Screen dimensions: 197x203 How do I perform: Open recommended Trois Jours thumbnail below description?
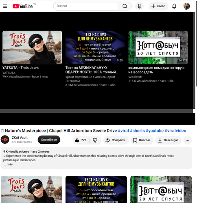click(31, 190)
